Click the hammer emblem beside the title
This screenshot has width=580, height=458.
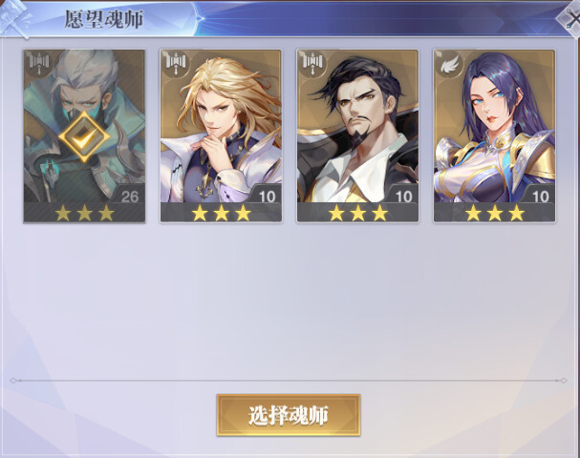pos(15,19)
